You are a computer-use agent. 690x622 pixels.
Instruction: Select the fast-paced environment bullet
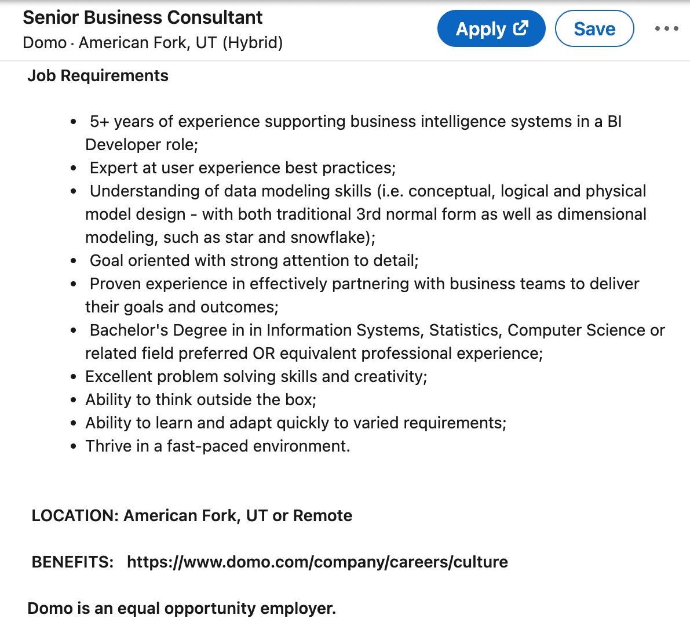(217, 446)
